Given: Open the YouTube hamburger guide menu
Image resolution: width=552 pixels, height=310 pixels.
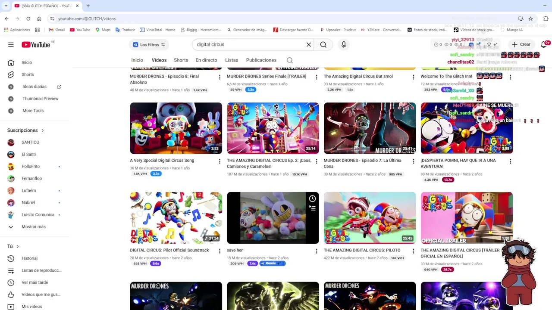Looking at the screenshot, I should tap(11, 44).
